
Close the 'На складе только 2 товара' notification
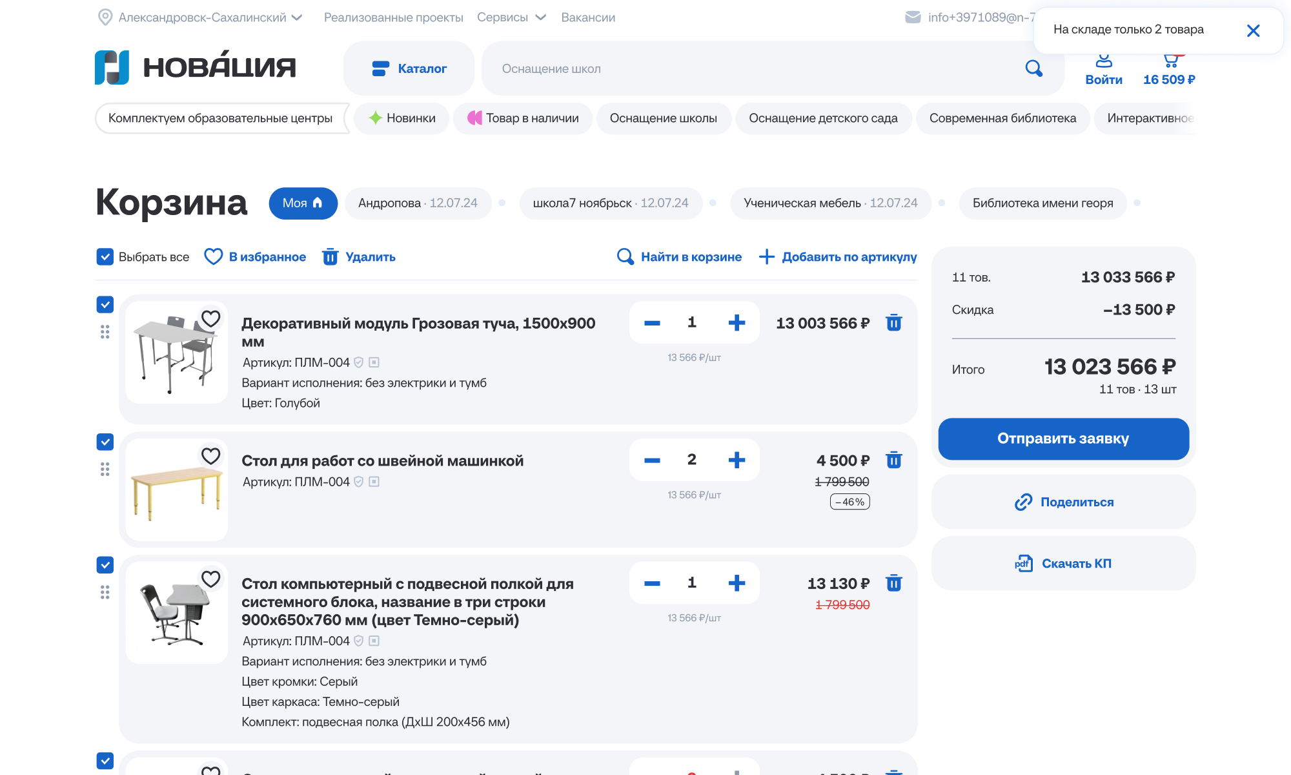[1253, 30]
